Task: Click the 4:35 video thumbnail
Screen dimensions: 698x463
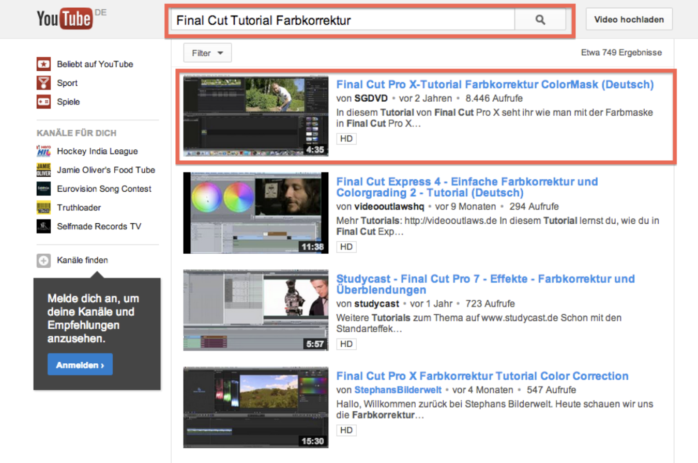Action: (256, 116)
